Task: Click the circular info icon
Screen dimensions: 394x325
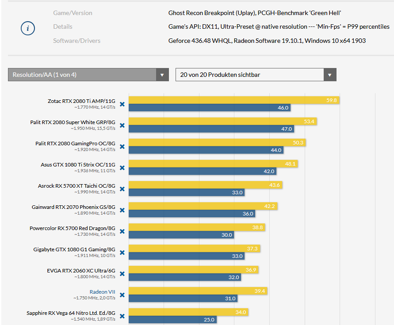Action: click(x=27, y=27)
